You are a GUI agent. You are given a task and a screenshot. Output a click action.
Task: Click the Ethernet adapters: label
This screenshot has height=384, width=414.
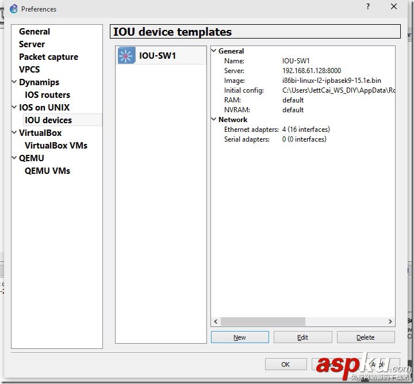tap(251, 130)
